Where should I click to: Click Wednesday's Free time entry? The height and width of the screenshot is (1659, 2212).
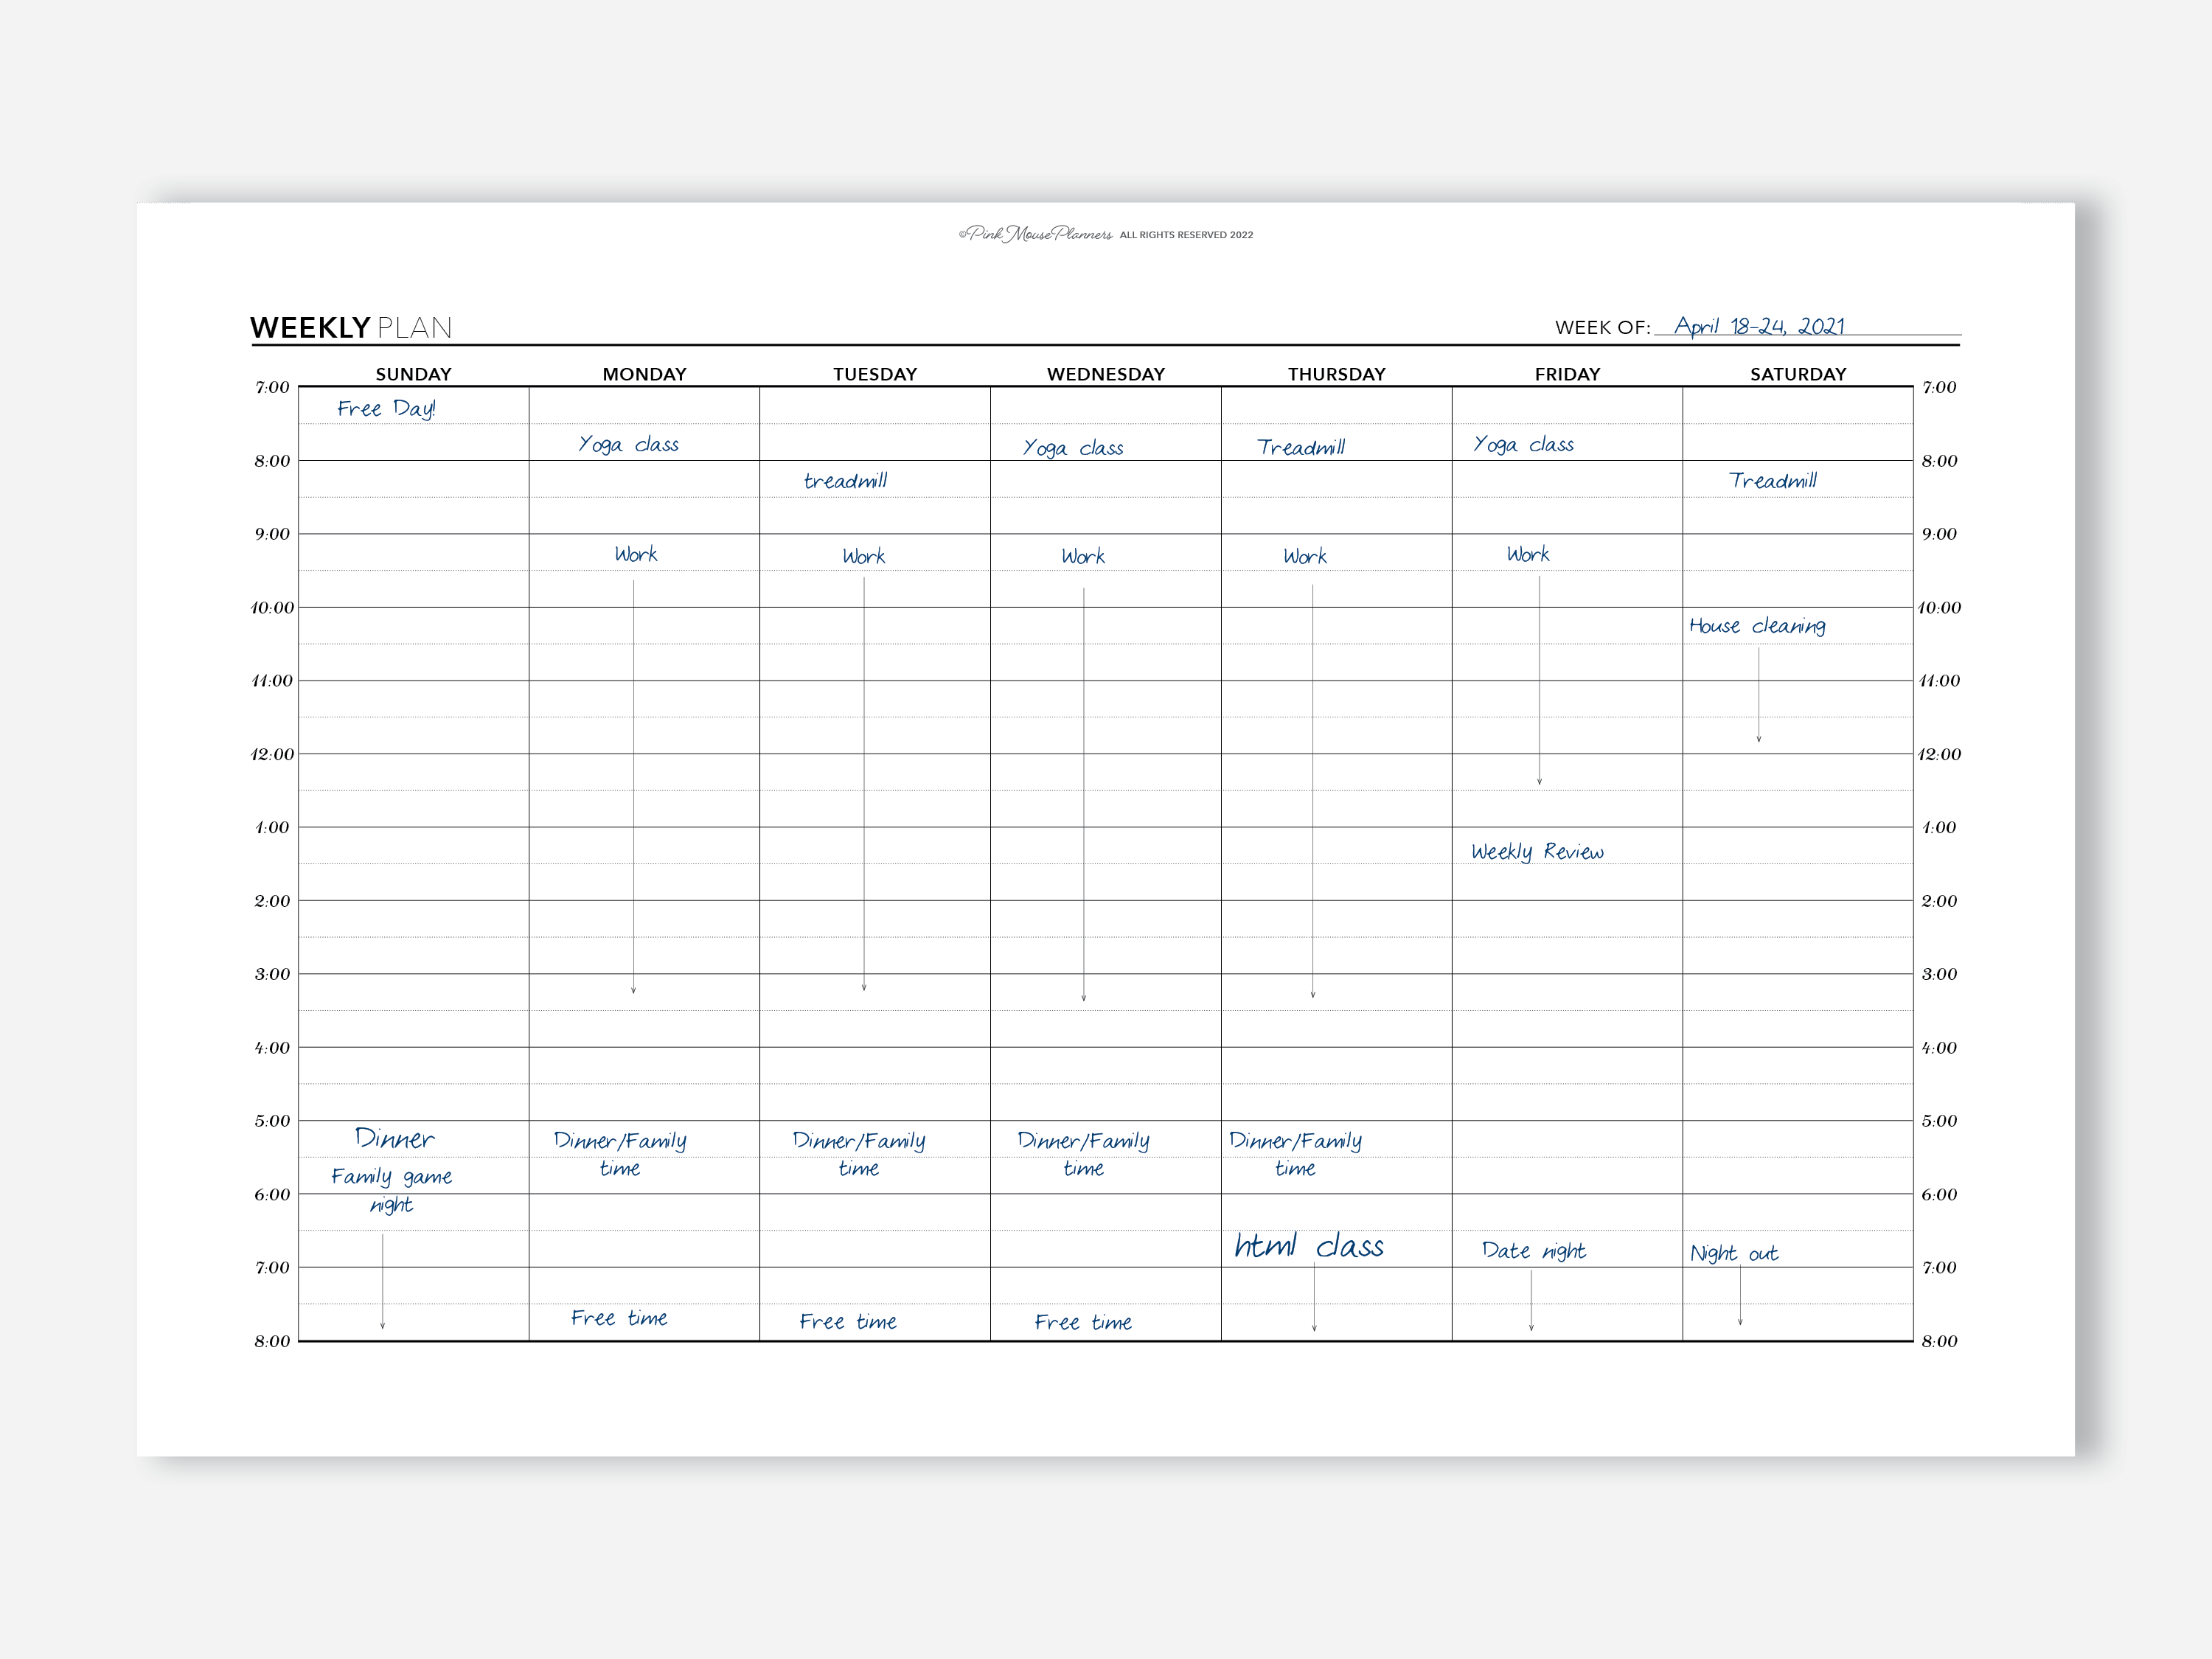[x=1083, y=1322]
